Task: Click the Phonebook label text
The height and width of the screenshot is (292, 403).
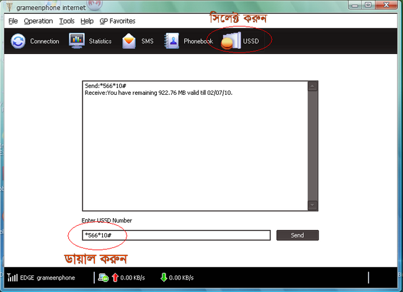Action: (x=198, y=41)
